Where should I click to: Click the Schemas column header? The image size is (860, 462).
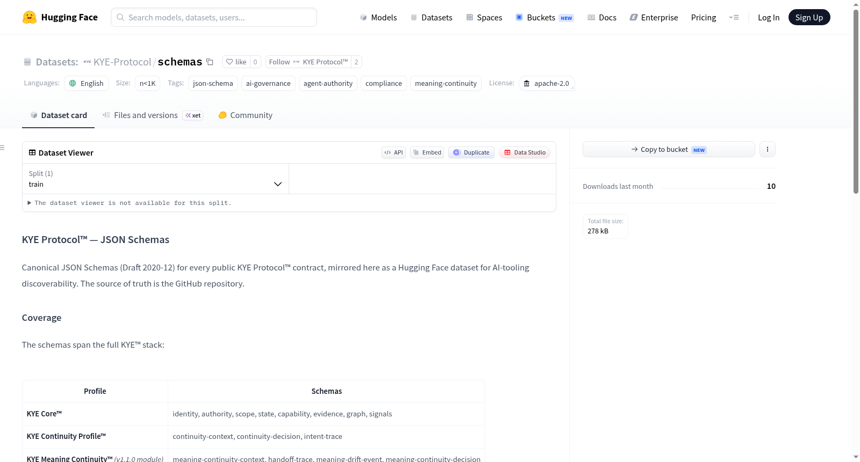click(327, 391)
